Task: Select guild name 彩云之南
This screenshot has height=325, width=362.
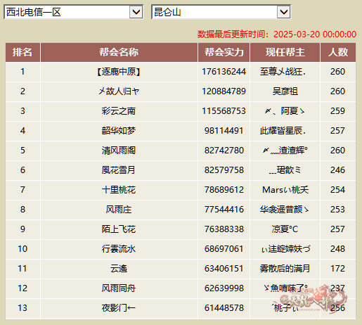Action: 119,111
